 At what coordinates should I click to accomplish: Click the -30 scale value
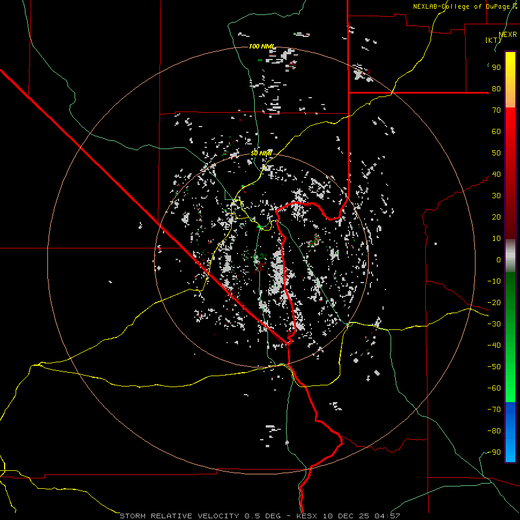coord(494,324)
